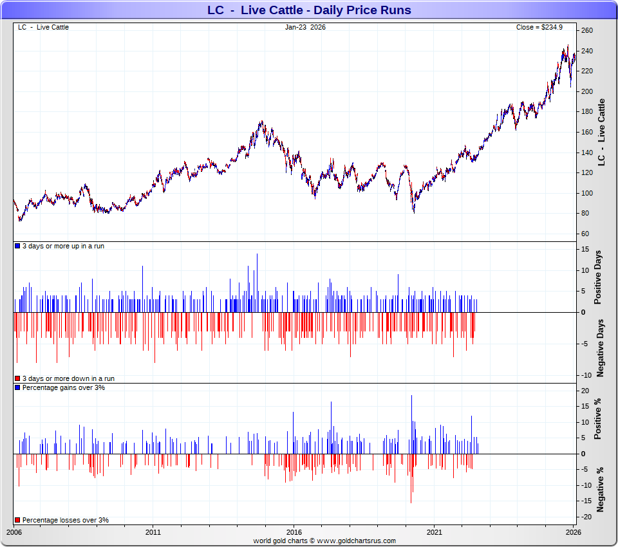
Task: Click the 'Jan-23 2026' date label
Action: tap(305, 27)
